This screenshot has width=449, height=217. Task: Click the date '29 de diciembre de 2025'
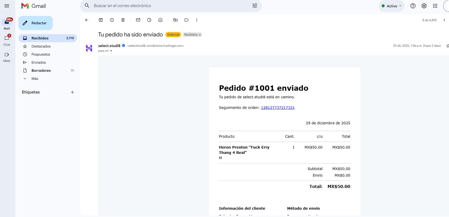coord(328,123)
